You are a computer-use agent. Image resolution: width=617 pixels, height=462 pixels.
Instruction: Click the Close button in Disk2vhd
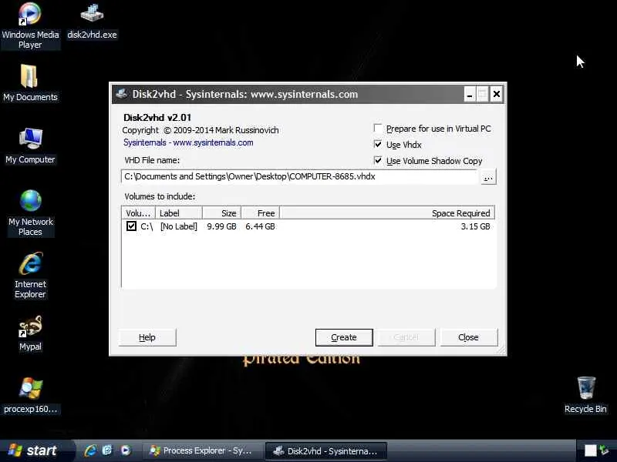tap(469, 337)
